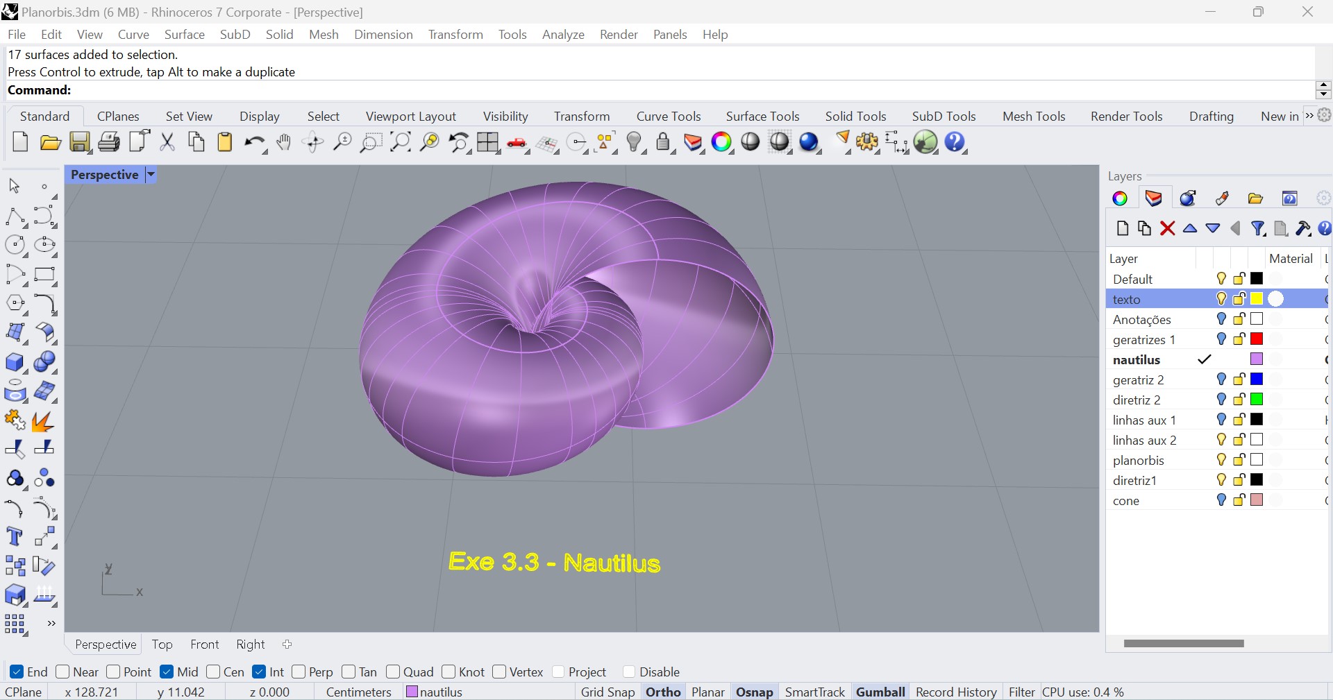The image size is (1333, 700).
Task: Click the Paste clipboard icon
Action: click(x=225, y=142)
